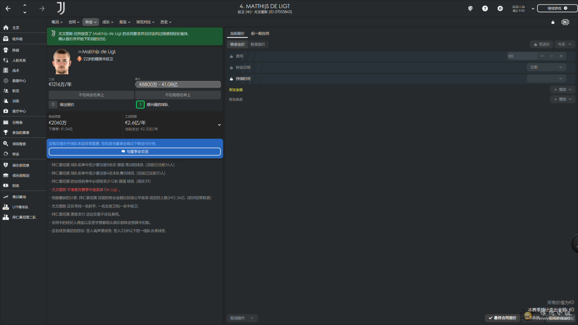Switch to the 当前报价 tab
The image size is (578, 325).
coord(237,33)
